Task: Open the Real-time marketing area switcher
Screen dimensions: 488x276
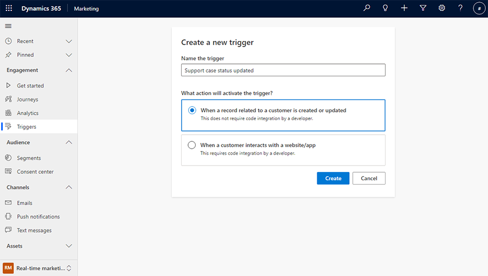Action: [38, 268]
